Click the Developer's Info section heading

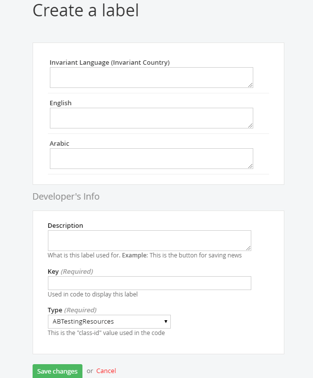pyautogui.click(x=66, y=197)
